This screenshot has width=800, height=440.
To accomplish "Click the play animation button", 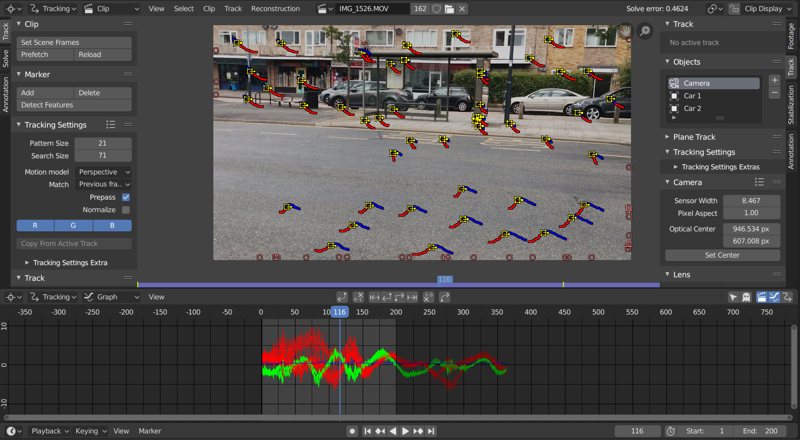I will [x=406, y=431].
